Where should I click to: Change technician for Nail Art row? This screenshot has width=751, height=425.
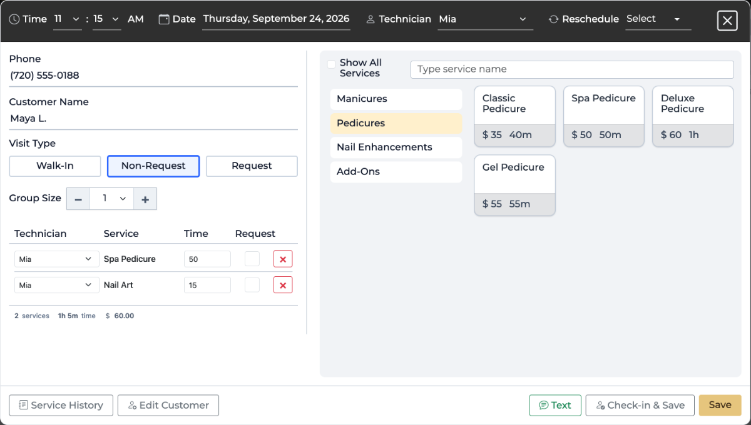(56, 285)
